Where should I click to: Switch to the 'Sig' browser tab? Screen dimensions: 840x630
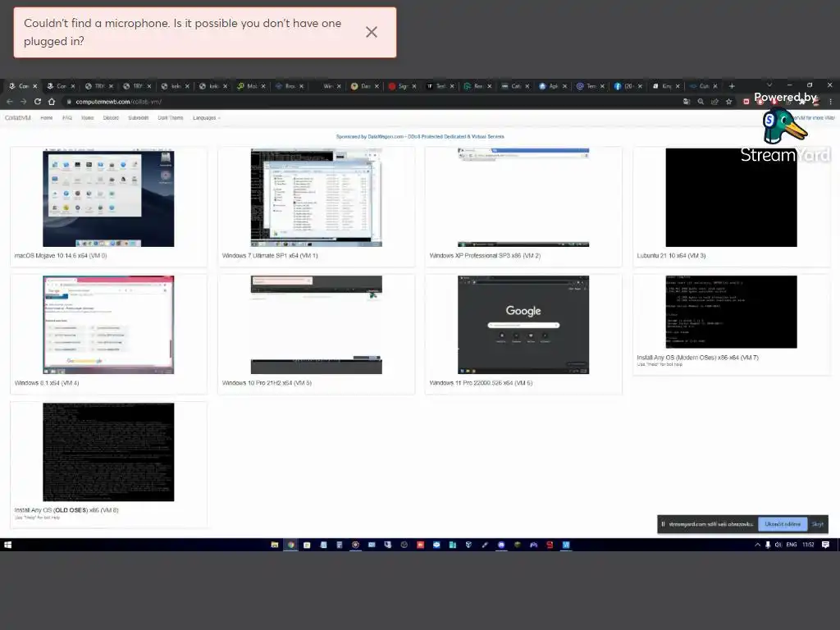(x=402, y=85)
